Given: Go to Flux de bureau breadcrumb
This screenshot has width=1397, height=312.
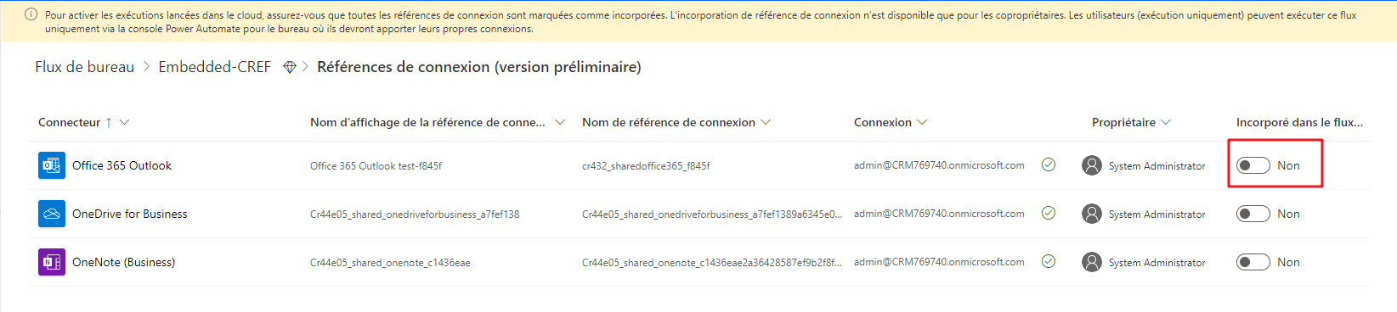Looking at the screenshot, I should click(x=84, y=67).
